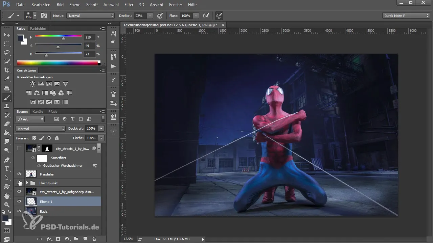This screenshot has width=433, height=243.
Task: Open the layer styles fx menu
Action: pyautogui.click(x=49, y=239)
